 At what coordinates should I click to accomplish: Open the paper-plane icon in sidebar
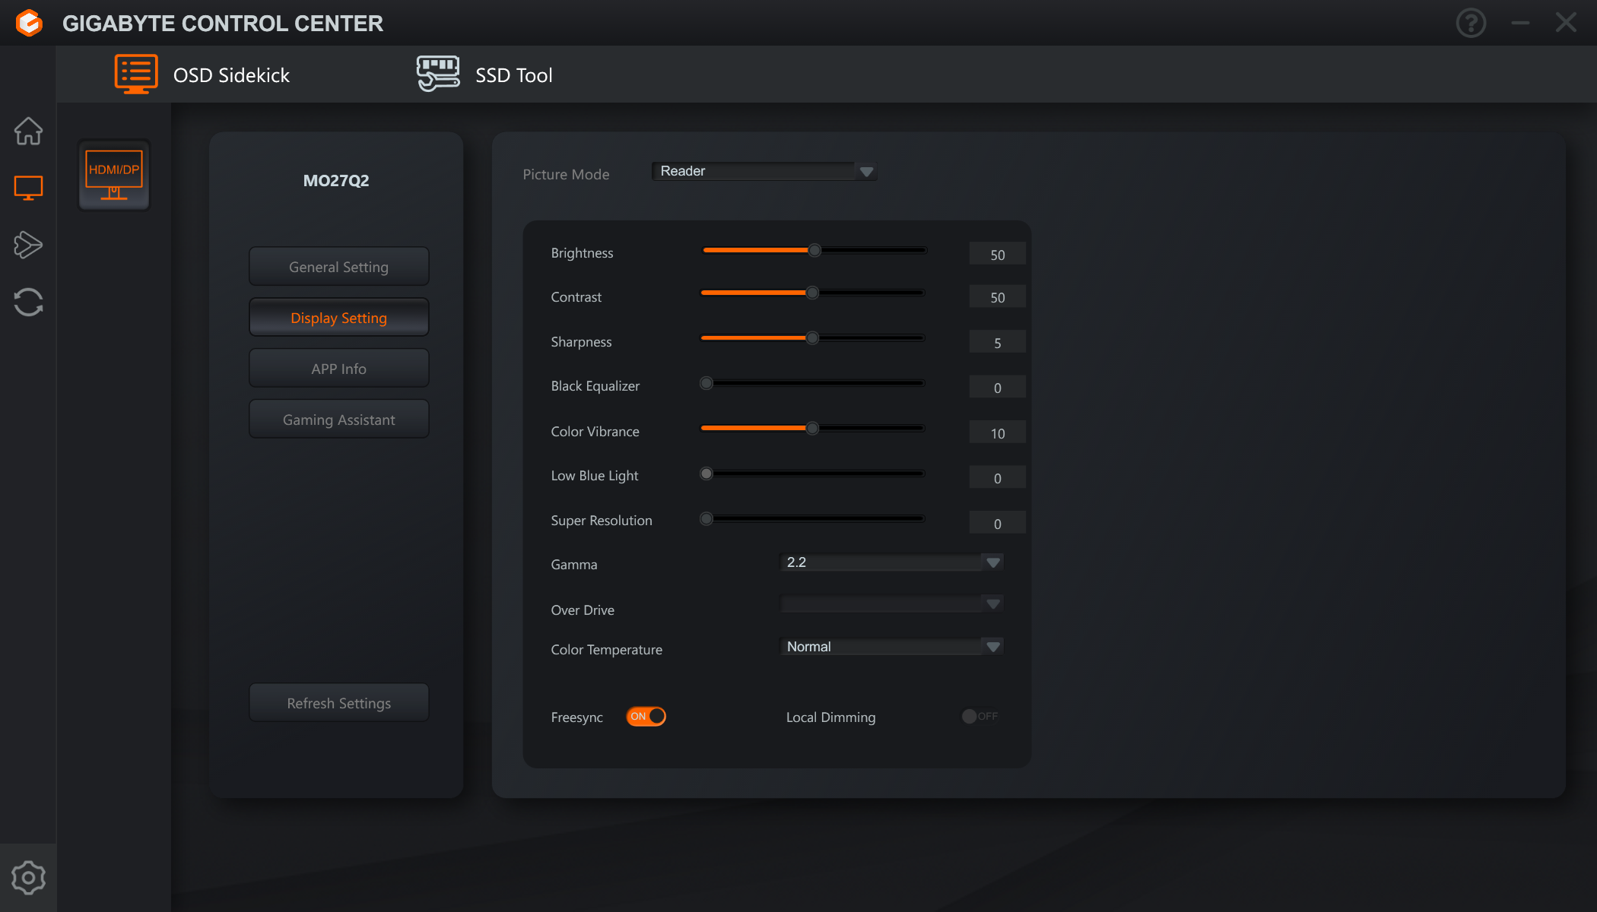[28, 245]
